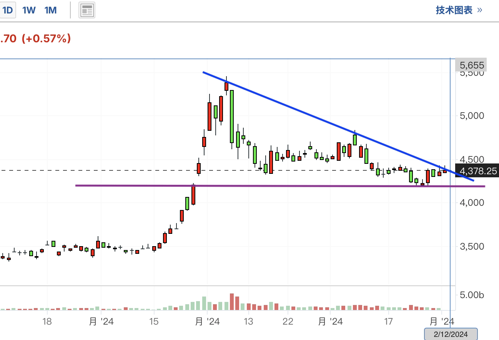Open the 技术图表 link
Image resolution: width=499 pixels, height=340 pixels.
[x=459, y=10]
